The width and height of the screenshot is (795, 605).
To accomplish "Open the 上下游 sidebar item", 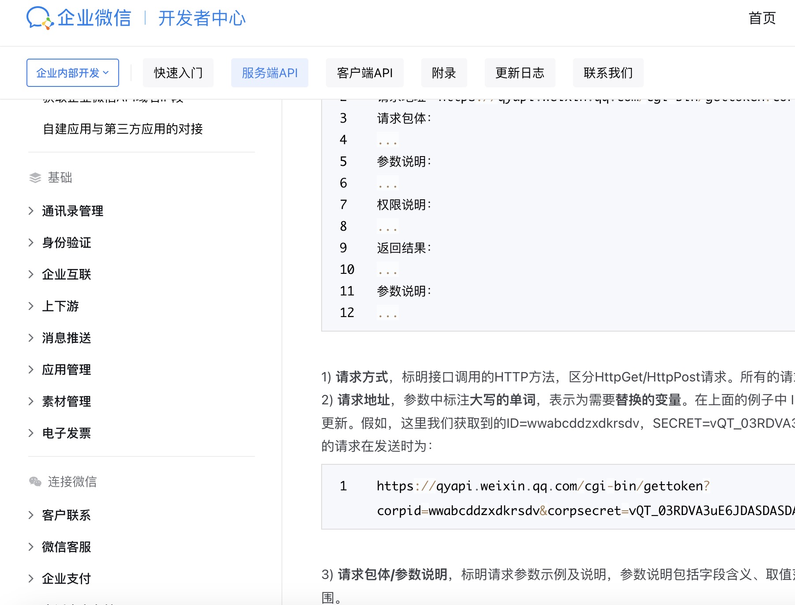I will (60, 306).
